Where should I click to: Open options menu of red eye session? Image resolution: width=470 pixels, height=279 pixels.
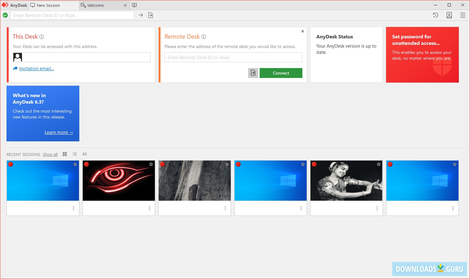[x=149, y=208]
